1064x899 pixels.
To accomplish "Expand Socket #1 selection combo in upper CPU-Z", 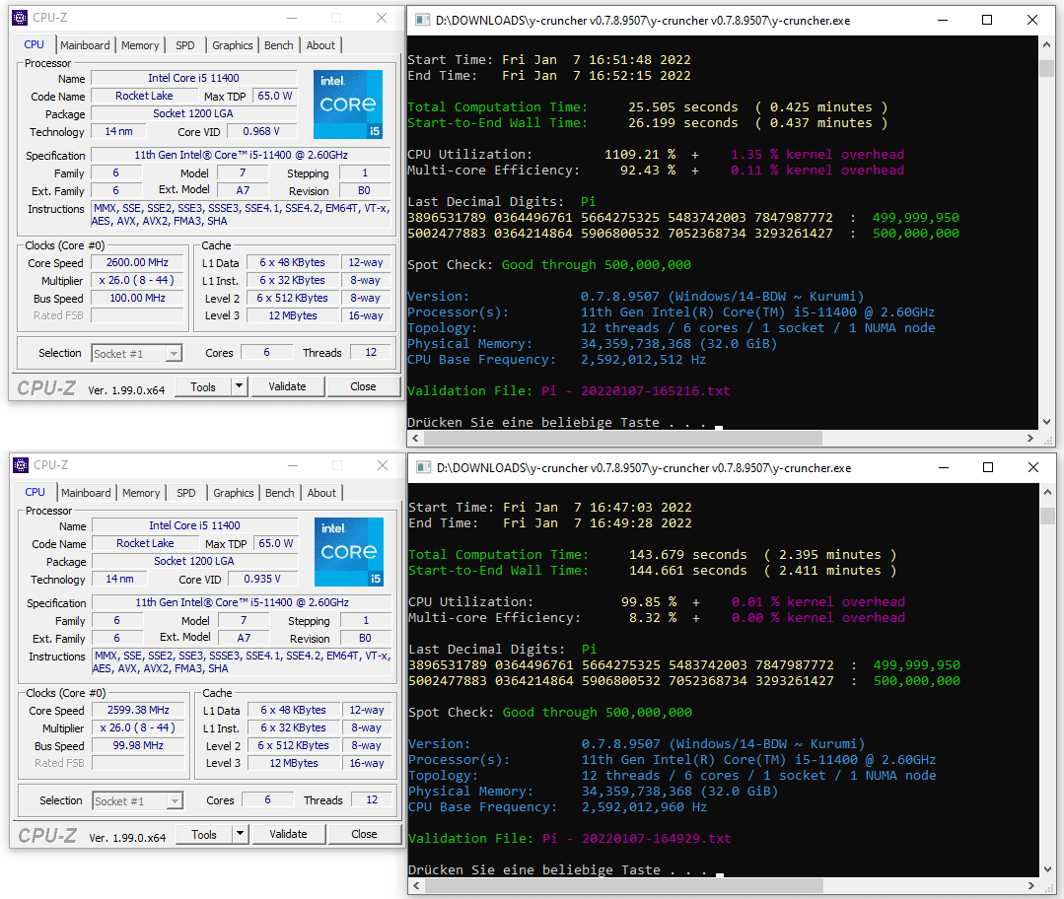I will 175,354.
